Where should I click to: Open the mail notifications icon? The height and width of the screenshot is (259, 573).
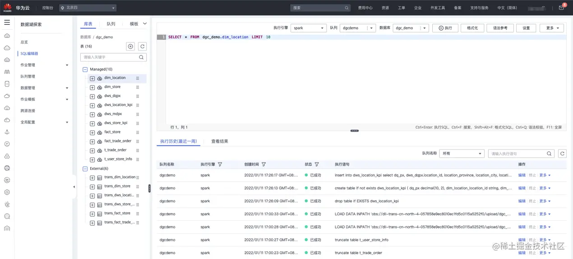[x=561, y=8]
